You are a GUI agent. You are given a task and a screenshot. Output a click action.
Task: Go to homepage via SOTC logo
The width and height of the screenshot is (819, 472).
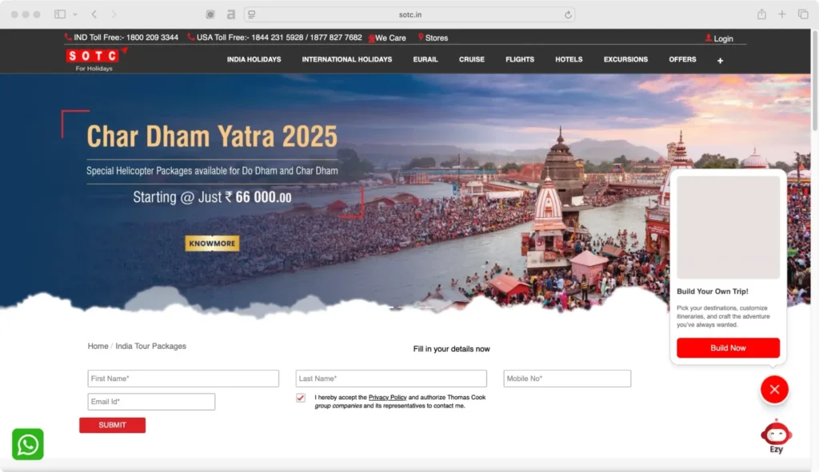coord(94,58)
